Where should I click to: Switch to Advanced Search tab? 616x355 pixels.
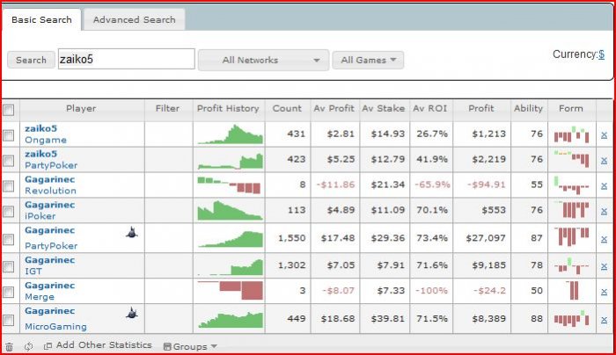135,19
